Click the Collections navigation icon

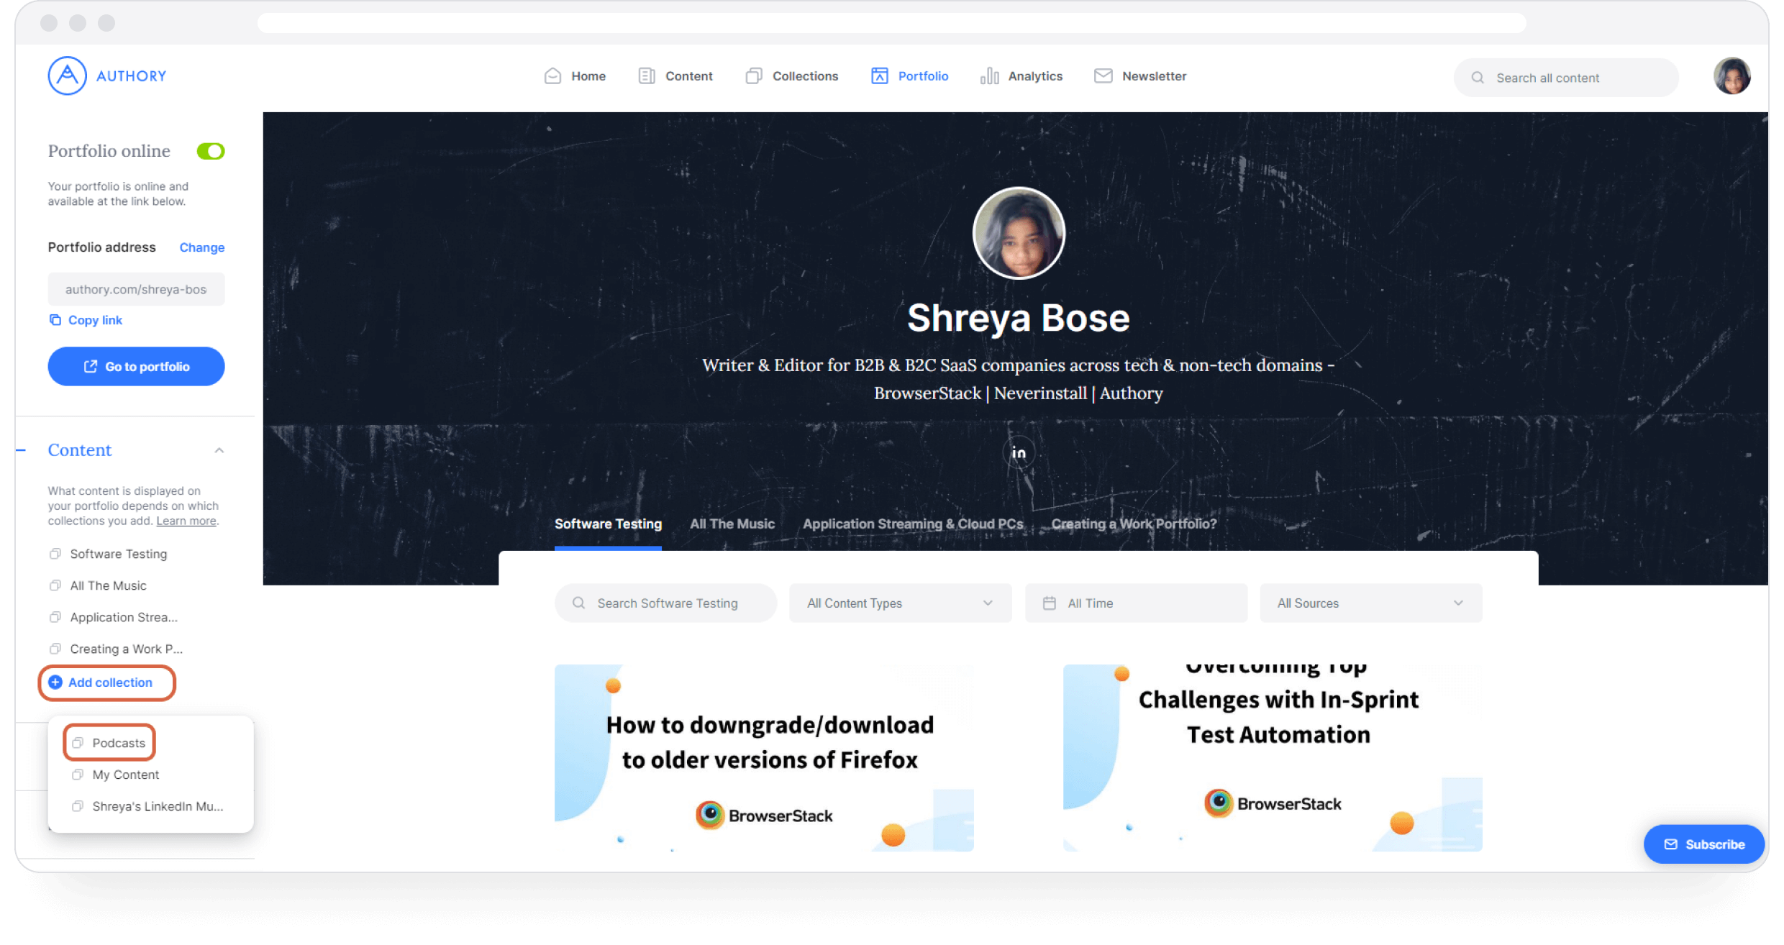(x=754, y=77)
